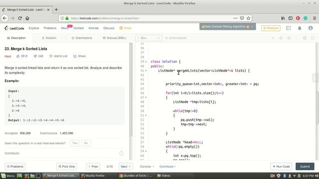
Task: Open the Linux Mint Menu
Action: coord(8,176)
